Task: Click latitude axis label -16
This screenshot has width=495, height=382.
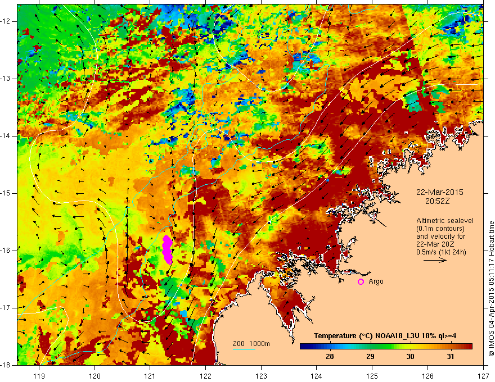Action: coord(6,251)
